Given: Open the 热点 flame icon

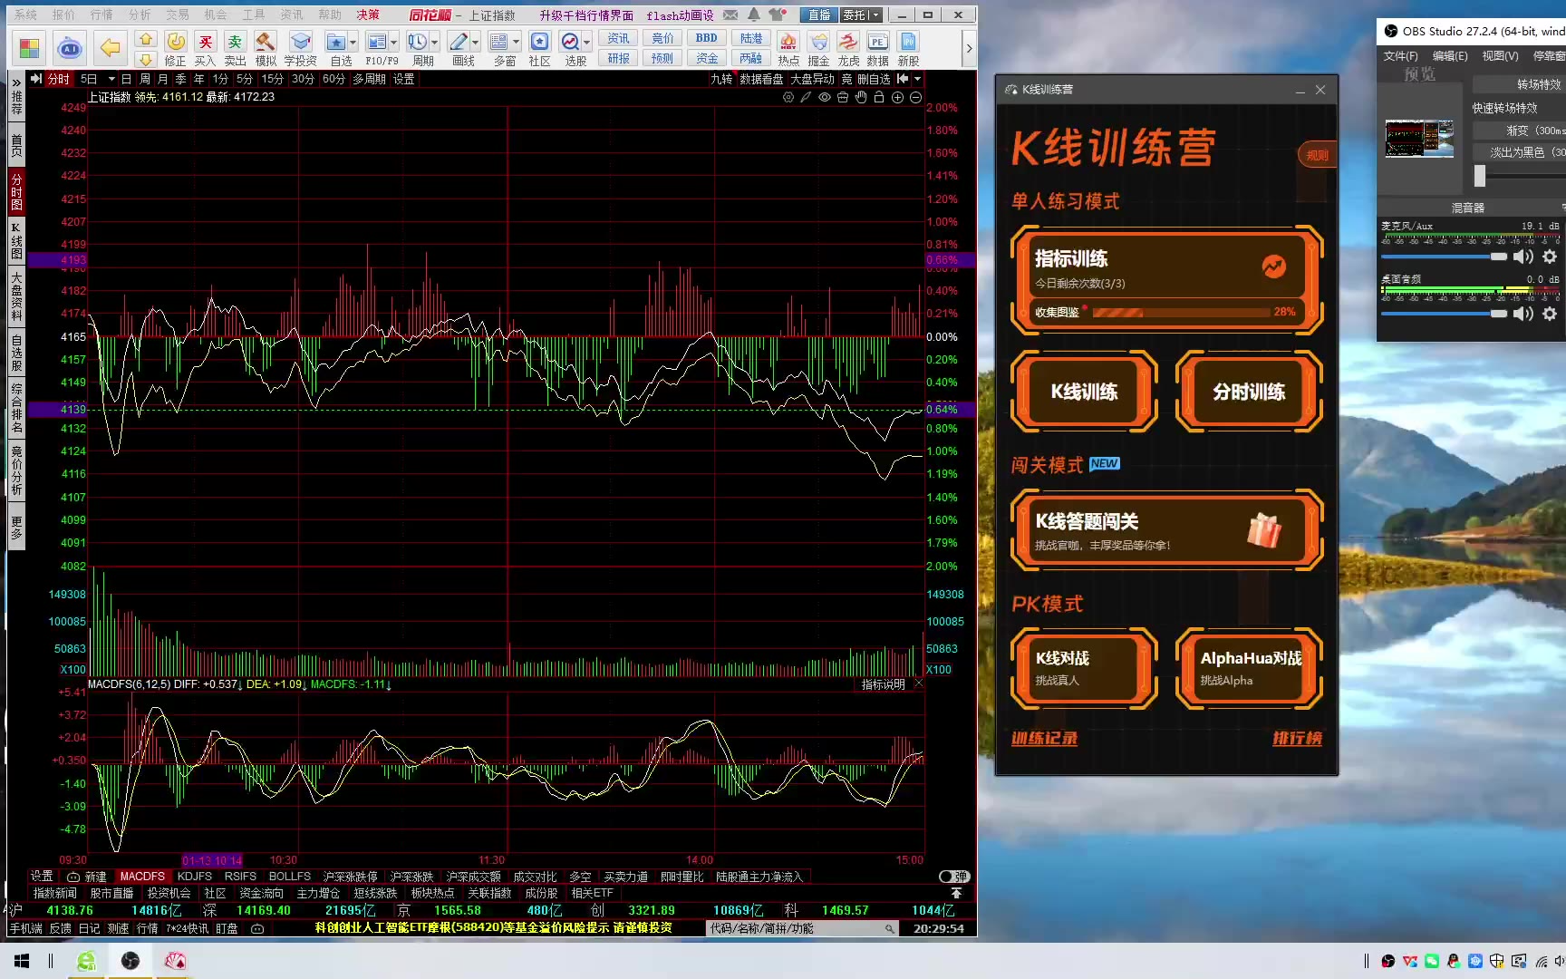Looking at the screenshot, I should [x=788, y=44].
